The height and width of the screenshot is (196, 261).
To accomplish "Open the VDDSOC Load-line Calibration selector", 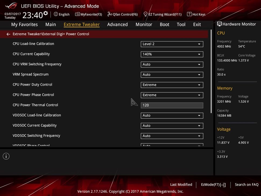I will click(x=172, y=115).
